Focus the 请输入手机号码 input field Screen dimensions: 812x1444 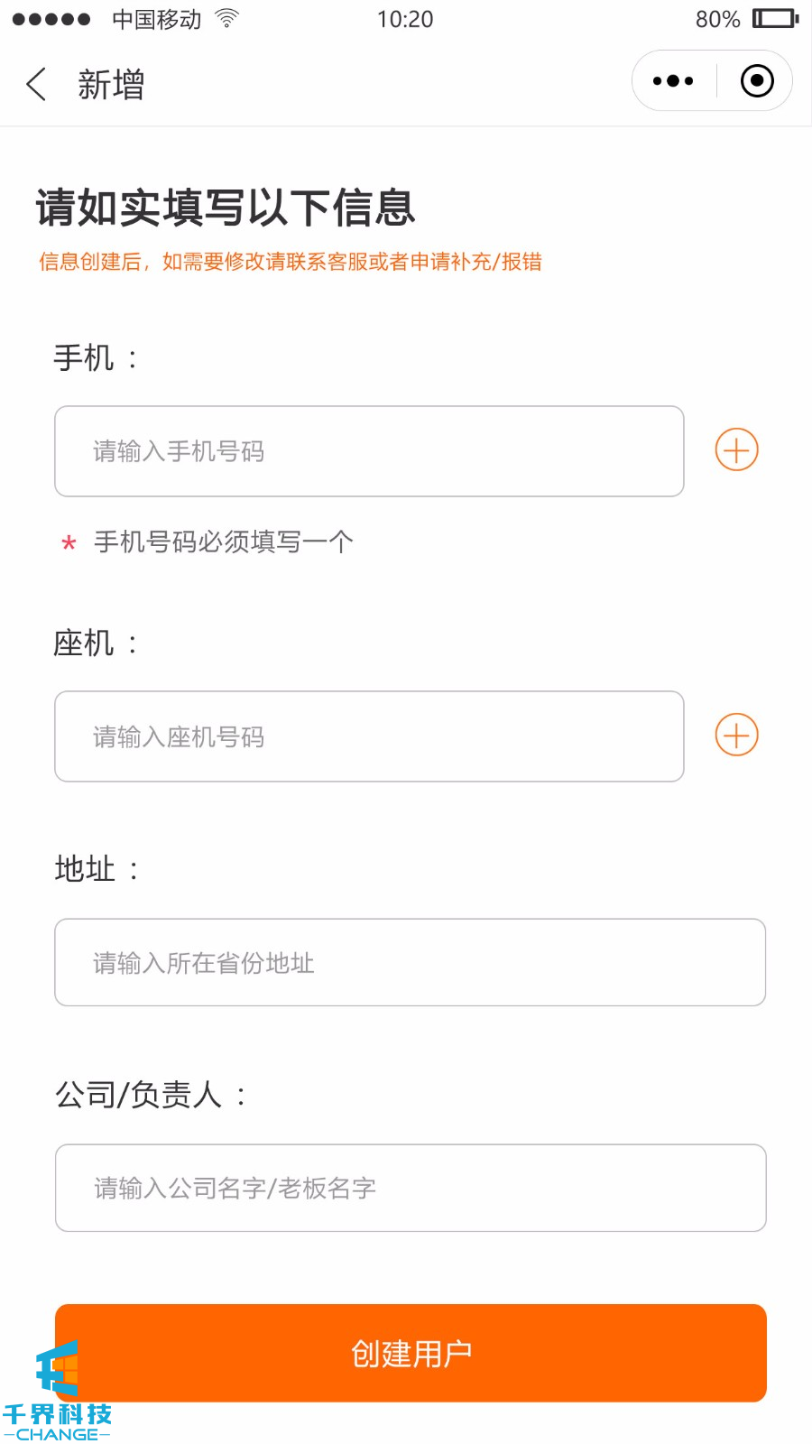click(369, 451)
